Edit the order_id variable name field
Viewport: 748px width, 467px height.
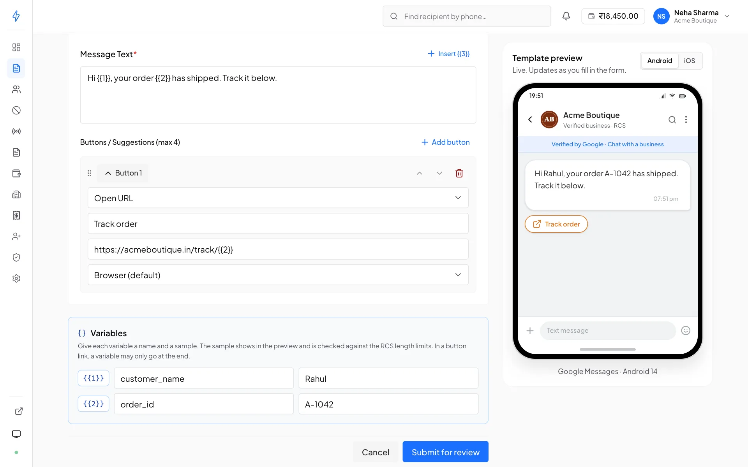(x=204, y=404)
